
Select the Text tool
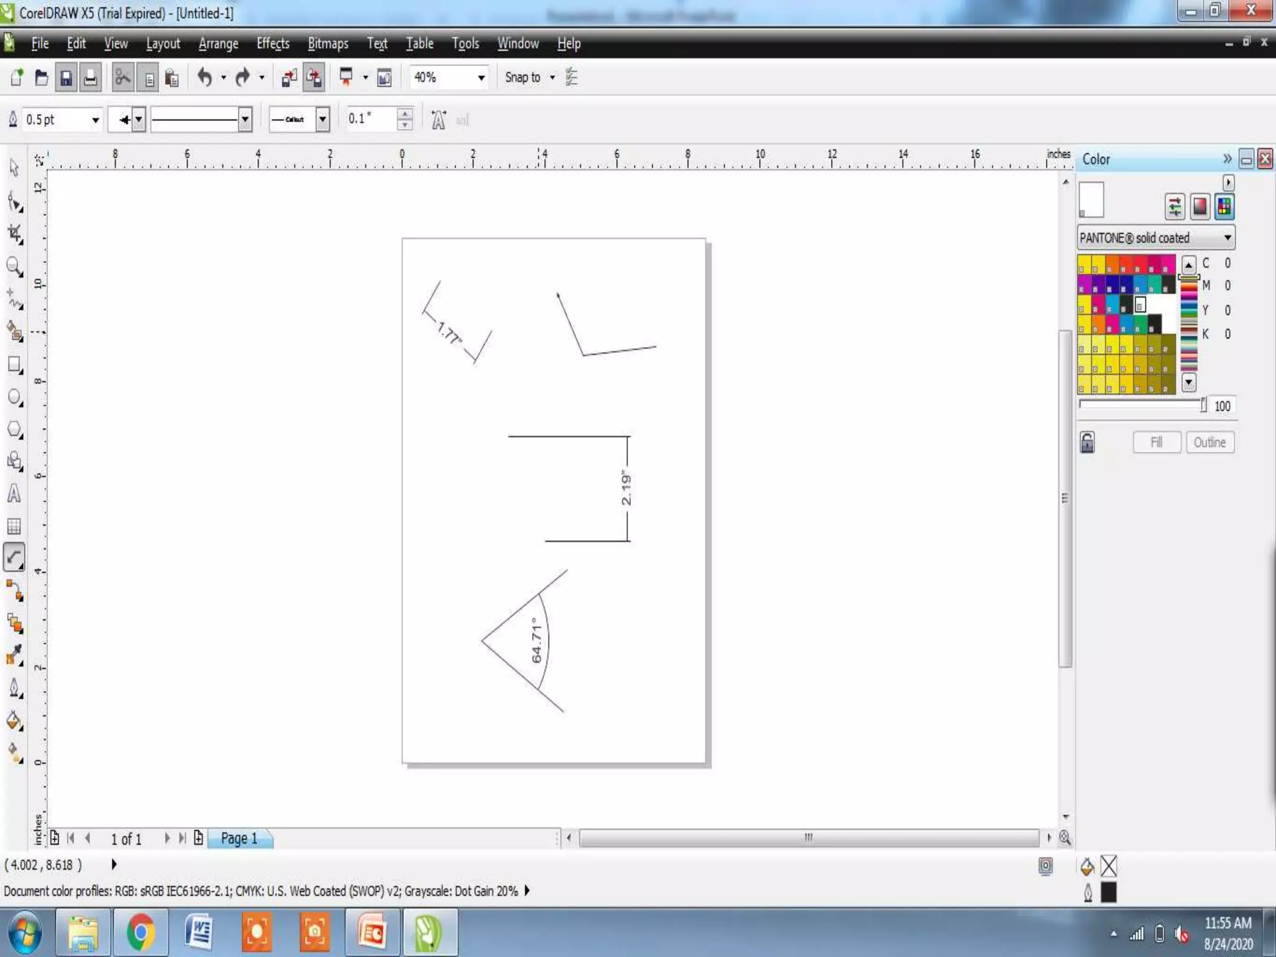point(14,493)
